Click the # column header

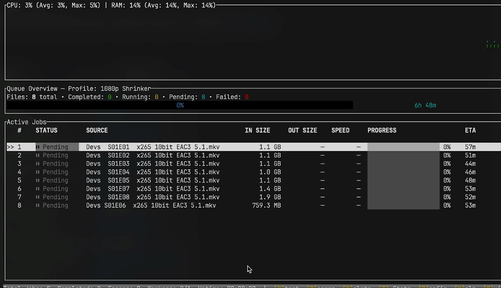point(19,130)
